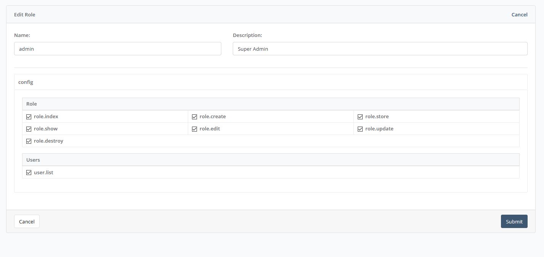544x257 pixels.
Task: Click the Edit Role title text
Action: [x=25, y=14]
